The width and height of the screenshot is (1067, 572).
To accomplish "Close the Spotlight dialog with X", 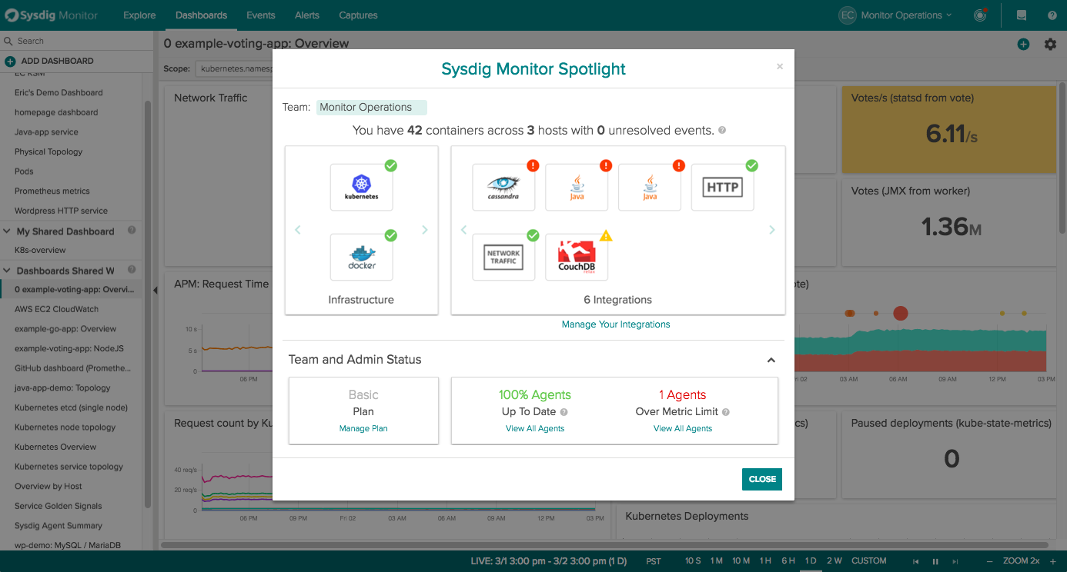I will pyautogui.click(x=780, y=67).
